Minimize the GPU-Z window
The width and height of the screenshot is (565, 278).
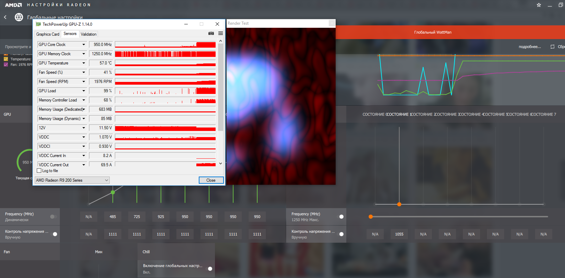coord(186,24)
